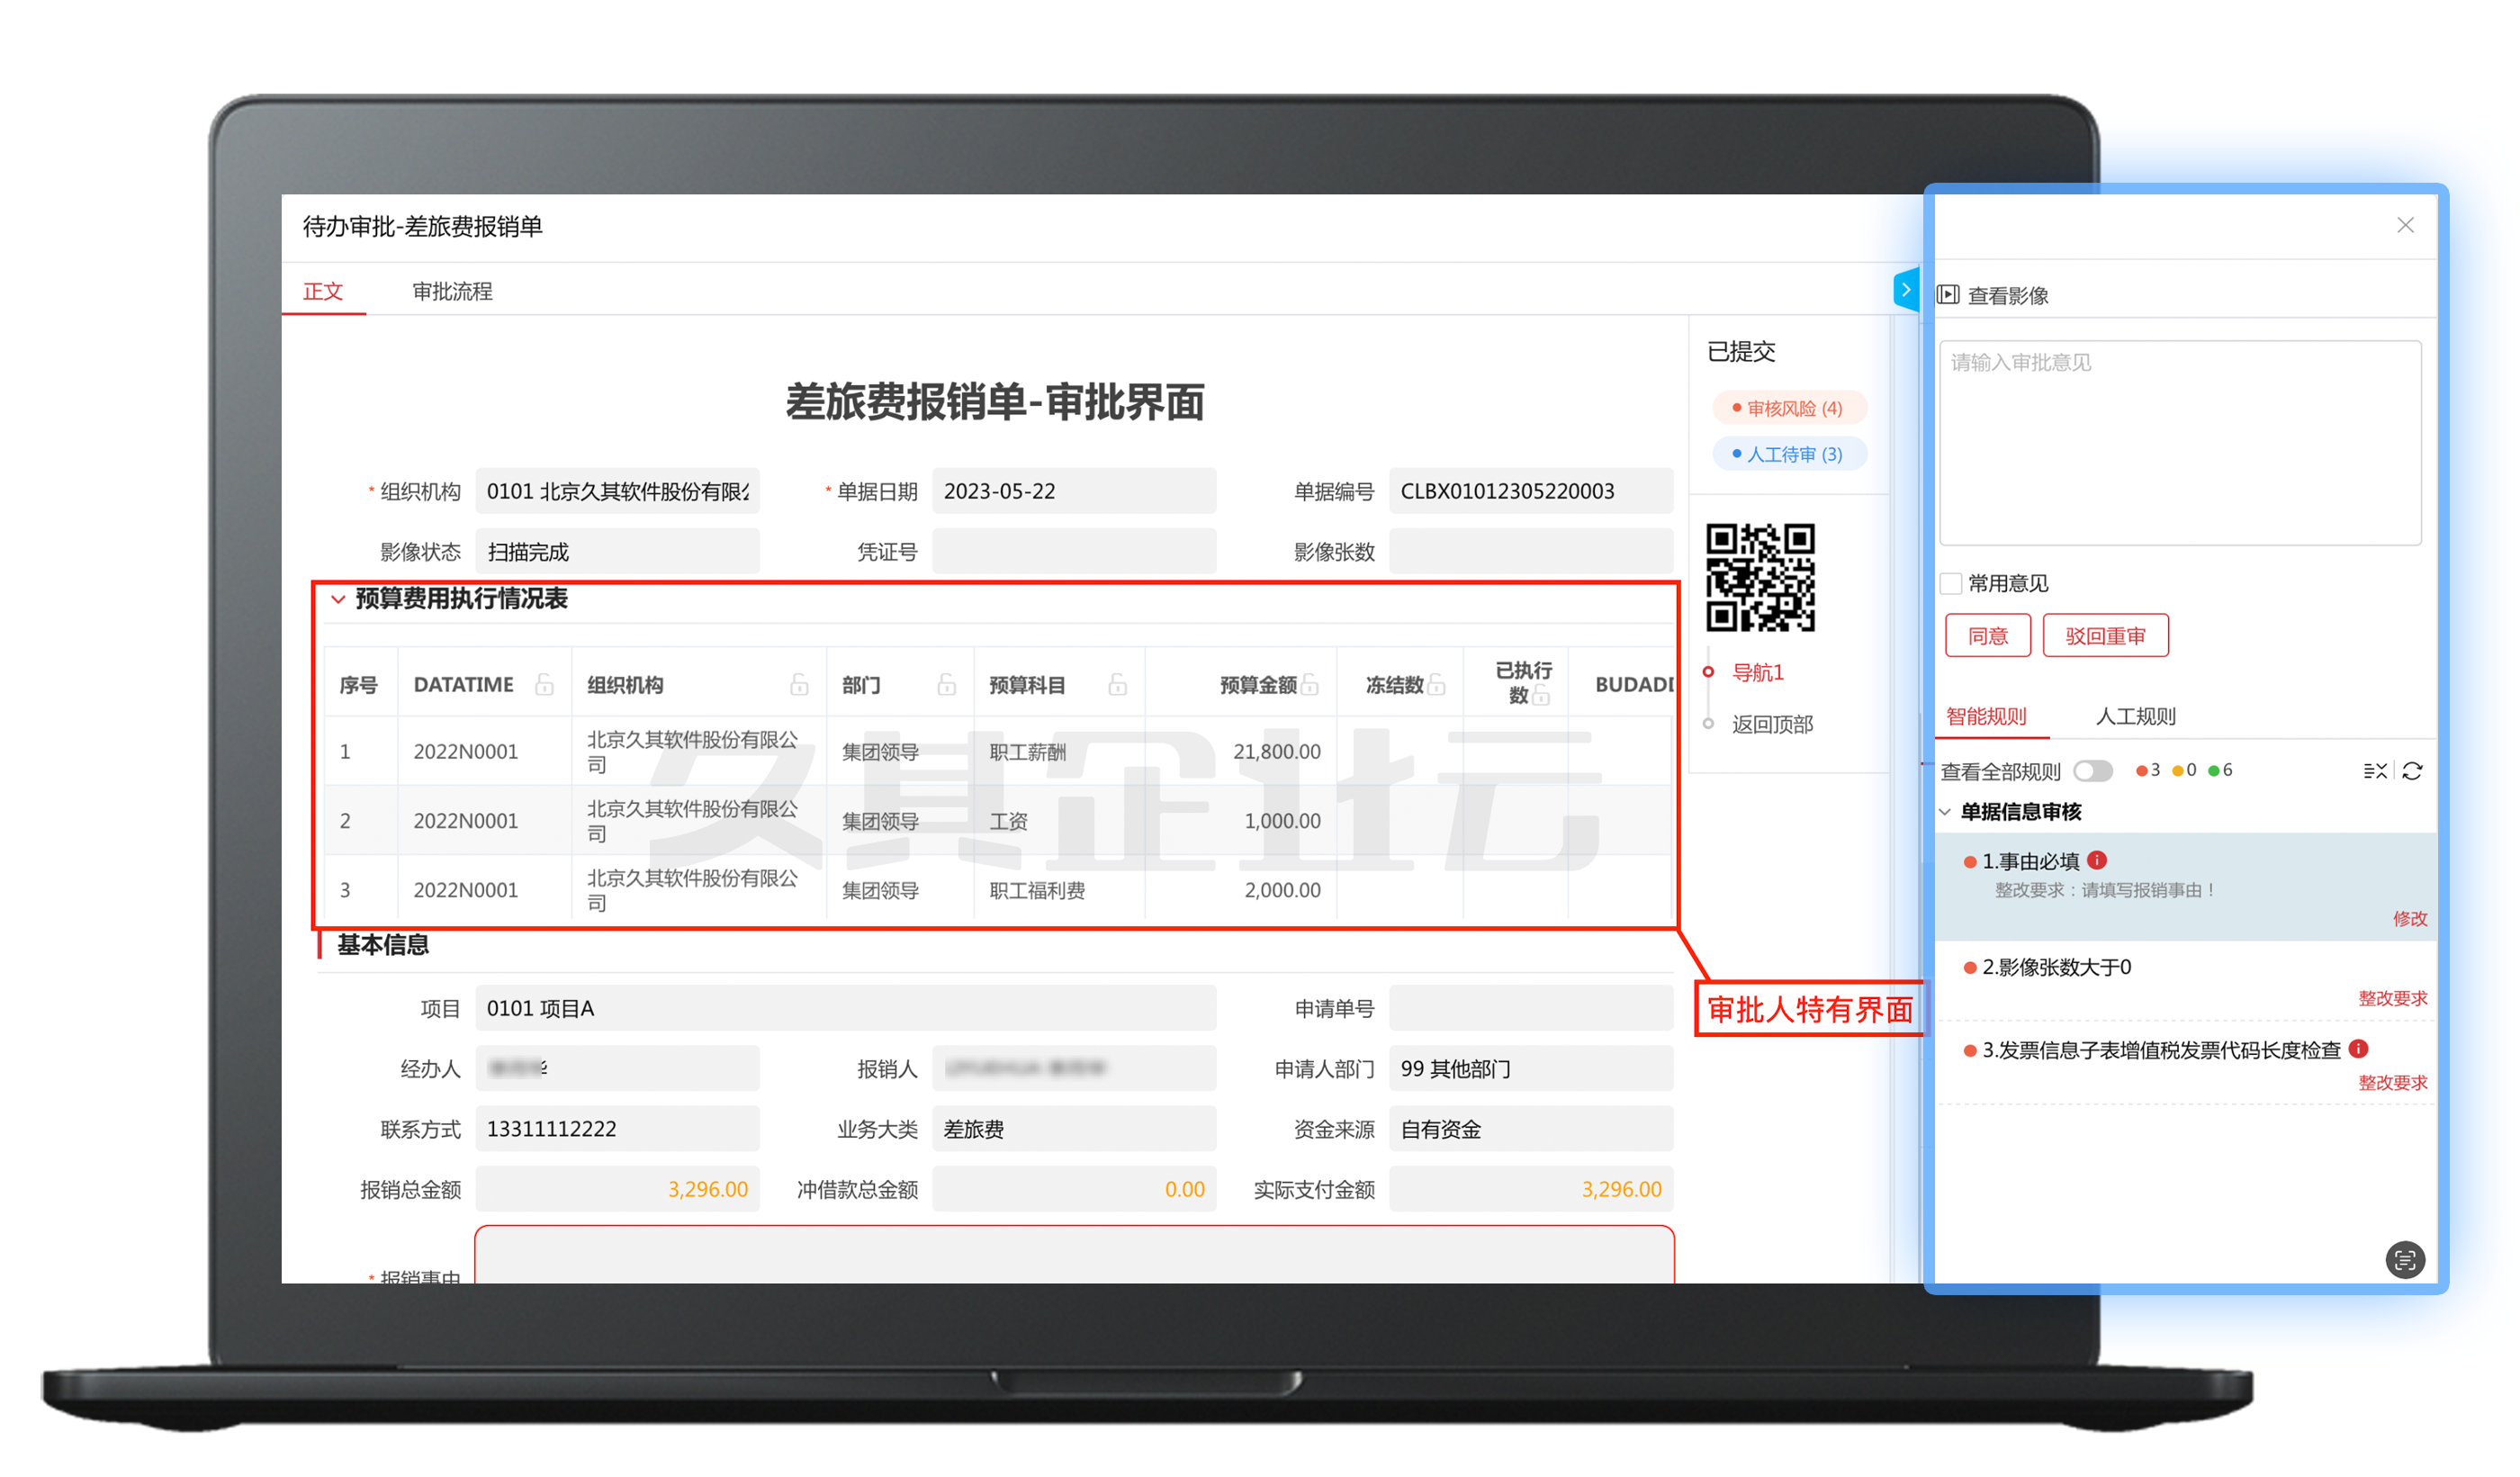
Task: Collapse the 单据信息审核 rule group
Action: coord(1945,811)
